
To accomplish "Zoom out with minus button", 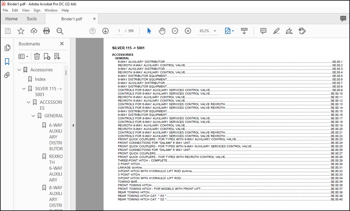I will (x=175, y=31).
